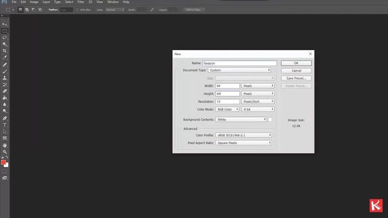The height and width of the screenshot is (218, 388).
Task: Select the Rectangle shape tool
Action: pyautogui.click(x=5, y=138)
